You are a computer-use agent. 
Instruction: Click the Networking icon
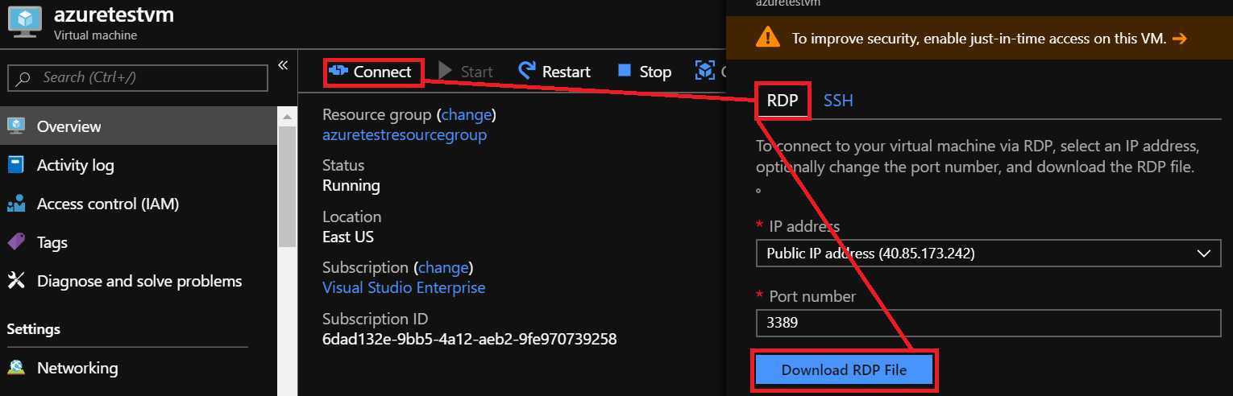click(16, 368)
